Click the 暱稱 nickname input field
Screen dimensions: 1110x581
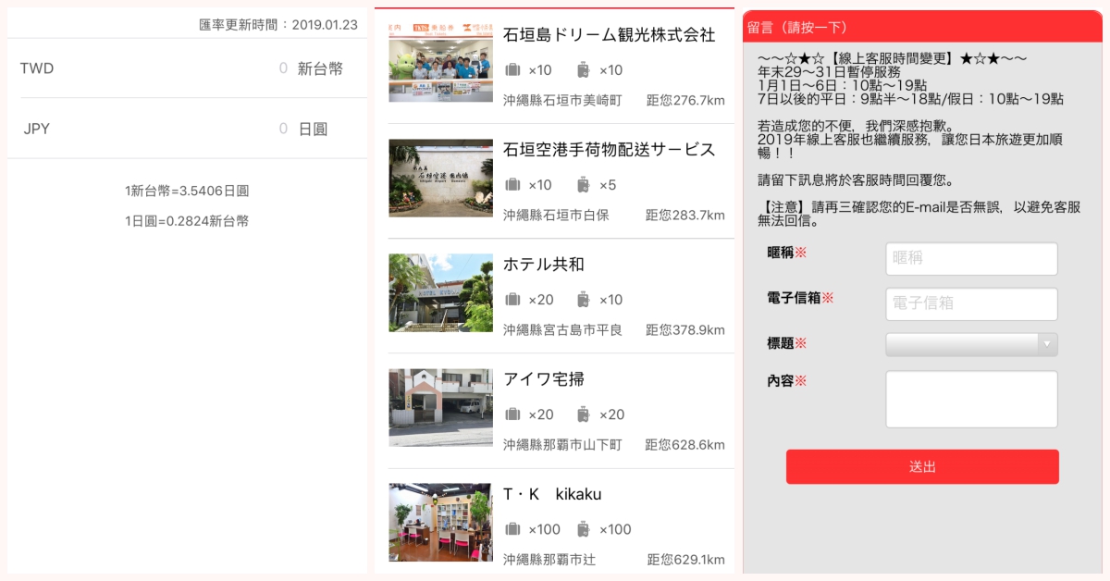tap(971, 259)
